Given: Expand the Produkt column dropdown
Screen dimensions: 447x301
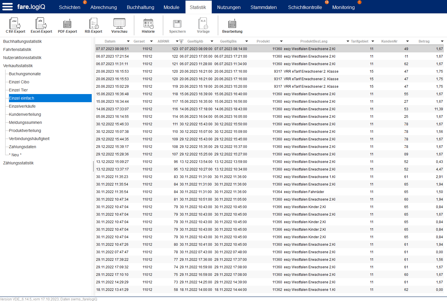Looking at the screenshot, I should pyautogui.click(x=281, y=41).
